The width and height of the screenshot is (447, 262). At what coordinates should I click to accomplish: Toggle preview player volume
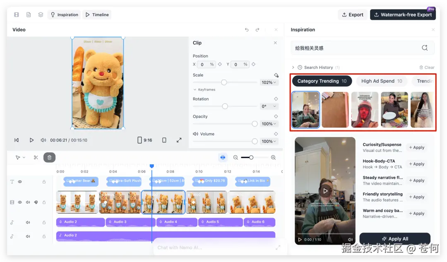pyautogui.click(x=43, y=140)
